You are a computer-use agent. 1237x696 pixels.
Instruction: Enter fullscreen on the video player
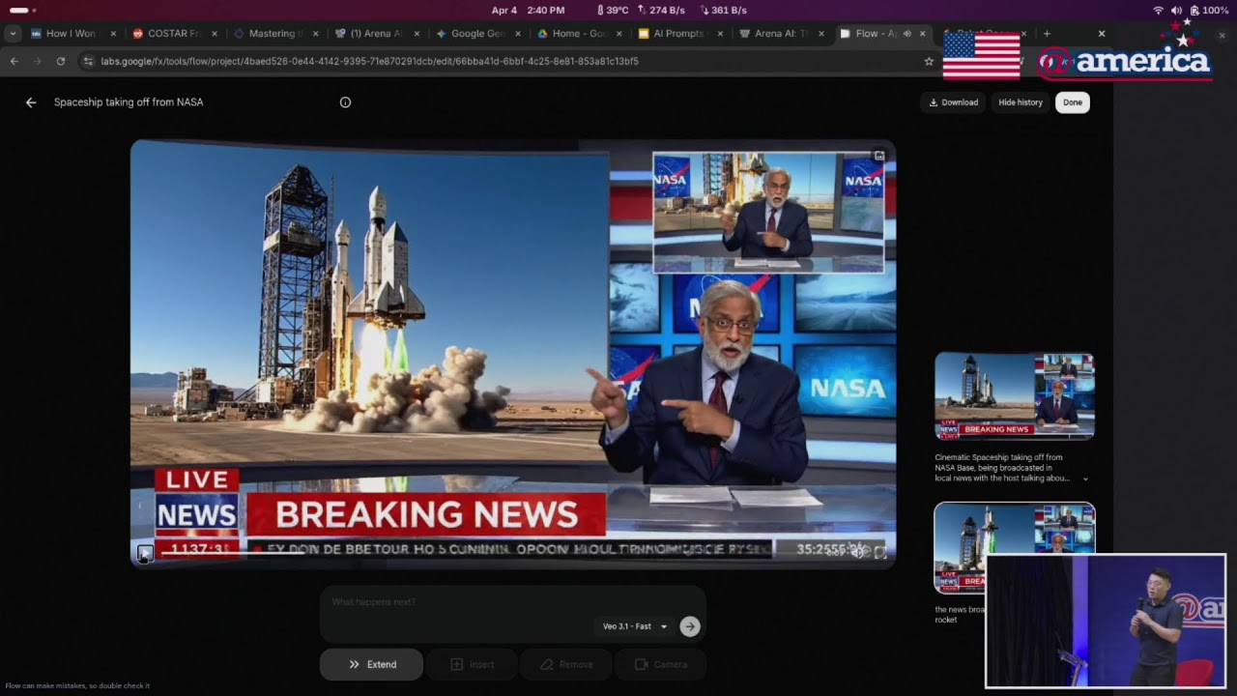tap(880, 552)
